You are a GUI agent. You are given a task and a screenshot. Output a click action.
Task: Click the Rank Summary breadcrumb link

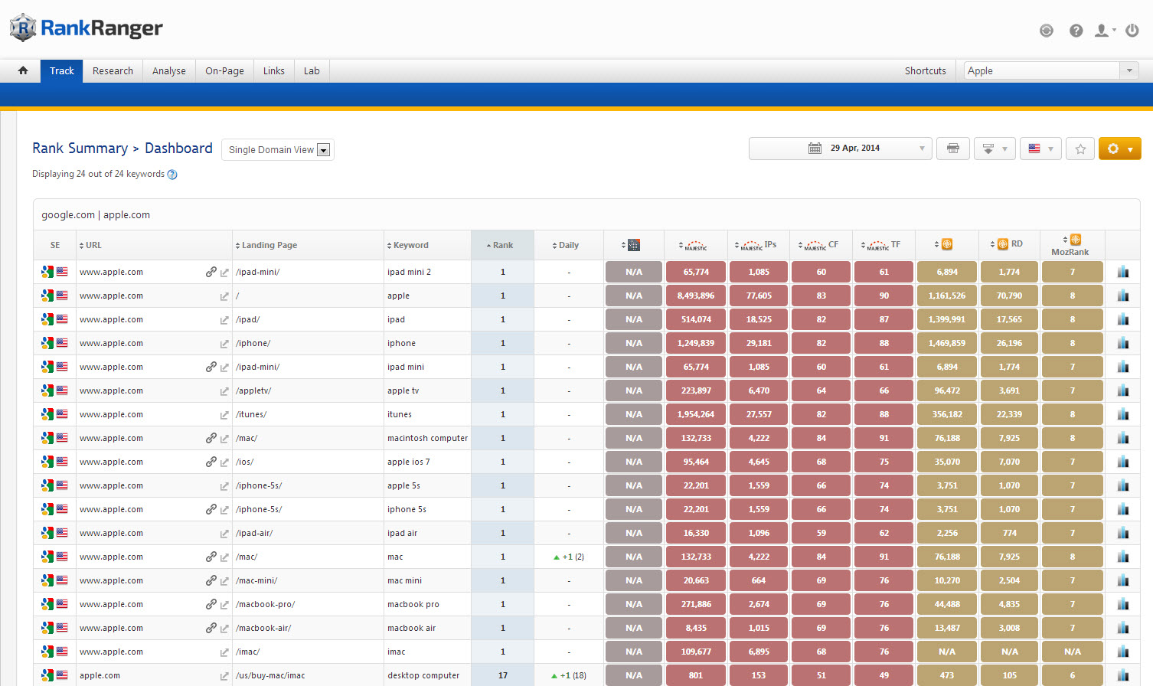tap(80, 149)
